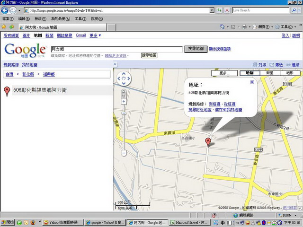This screenshot has width=303, height=227.
Task: Click the Windows 開始 Start button
Action: tap(8, 222)
